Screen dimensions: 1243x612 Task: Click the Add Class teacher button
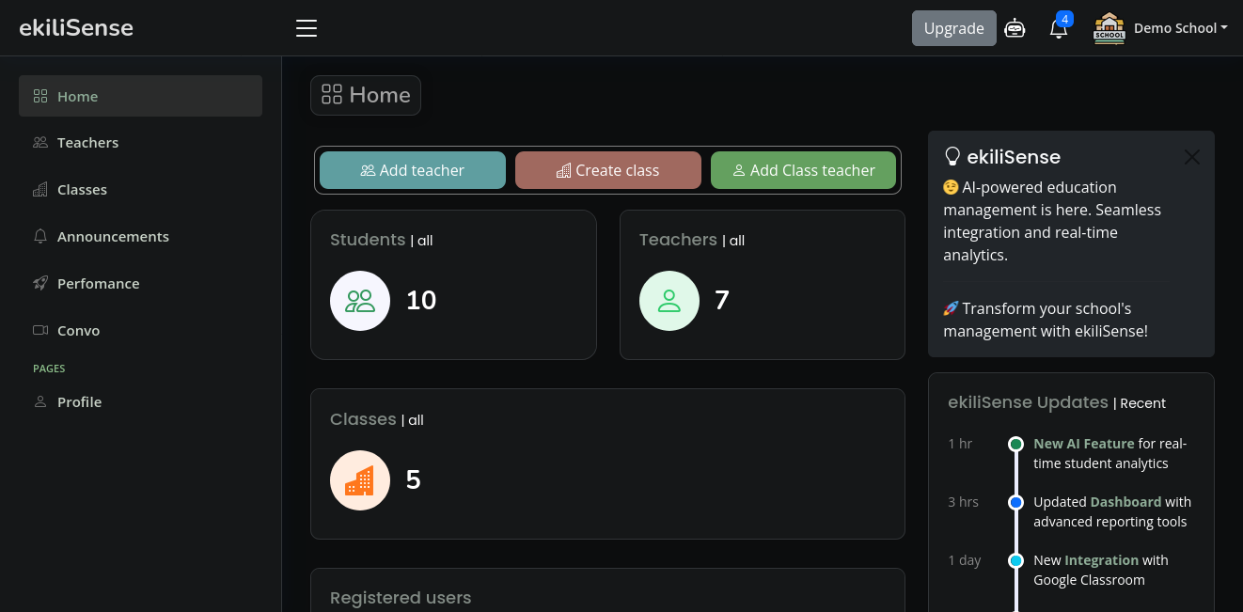tap(803, 170)
